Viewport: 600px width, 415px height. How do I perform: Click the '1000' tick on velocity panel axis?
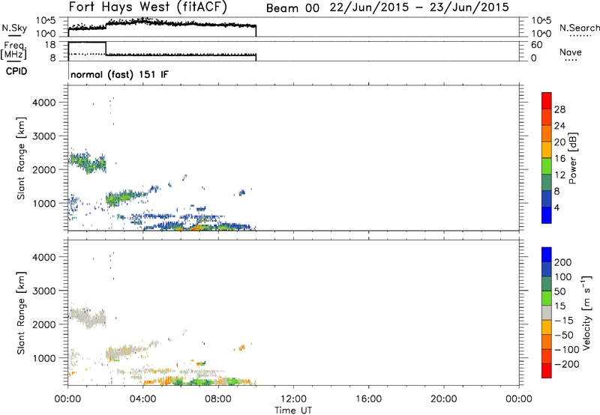point(44,358)
